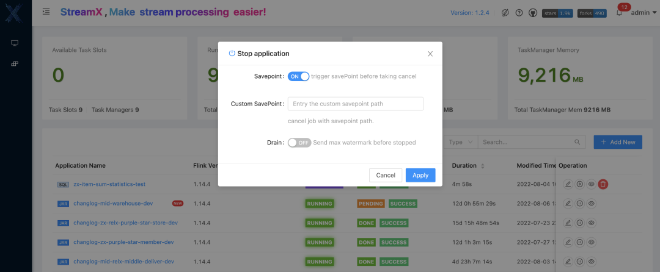Open the notifications bell with 12 alerts
This screenshot has width=660, height=272.
pyautogui.click(x=619, y=13)
